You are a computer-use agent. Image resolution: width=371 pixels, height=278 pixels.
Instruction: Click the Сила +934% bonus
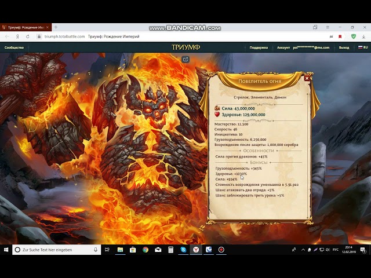pyautogui.click(x=226, y=179)
